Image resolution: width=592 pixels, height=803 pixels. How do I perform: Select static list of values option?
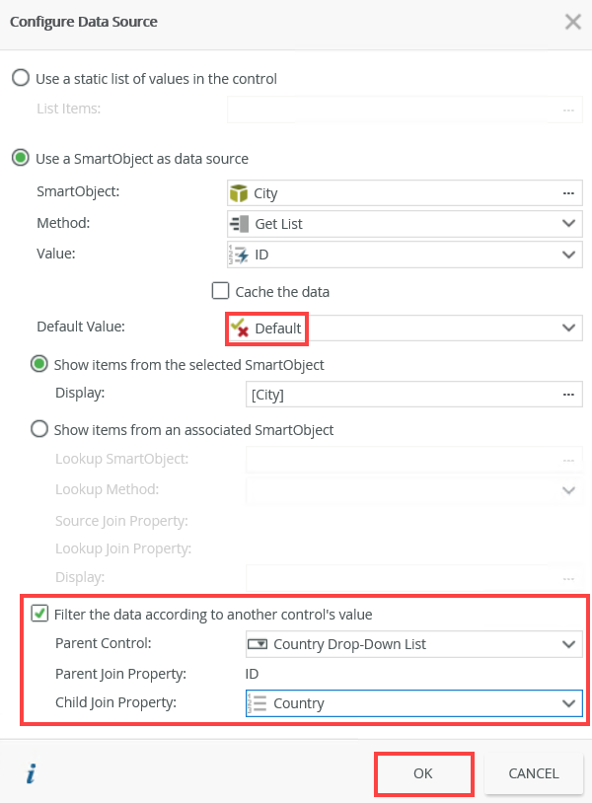point(21,78)
